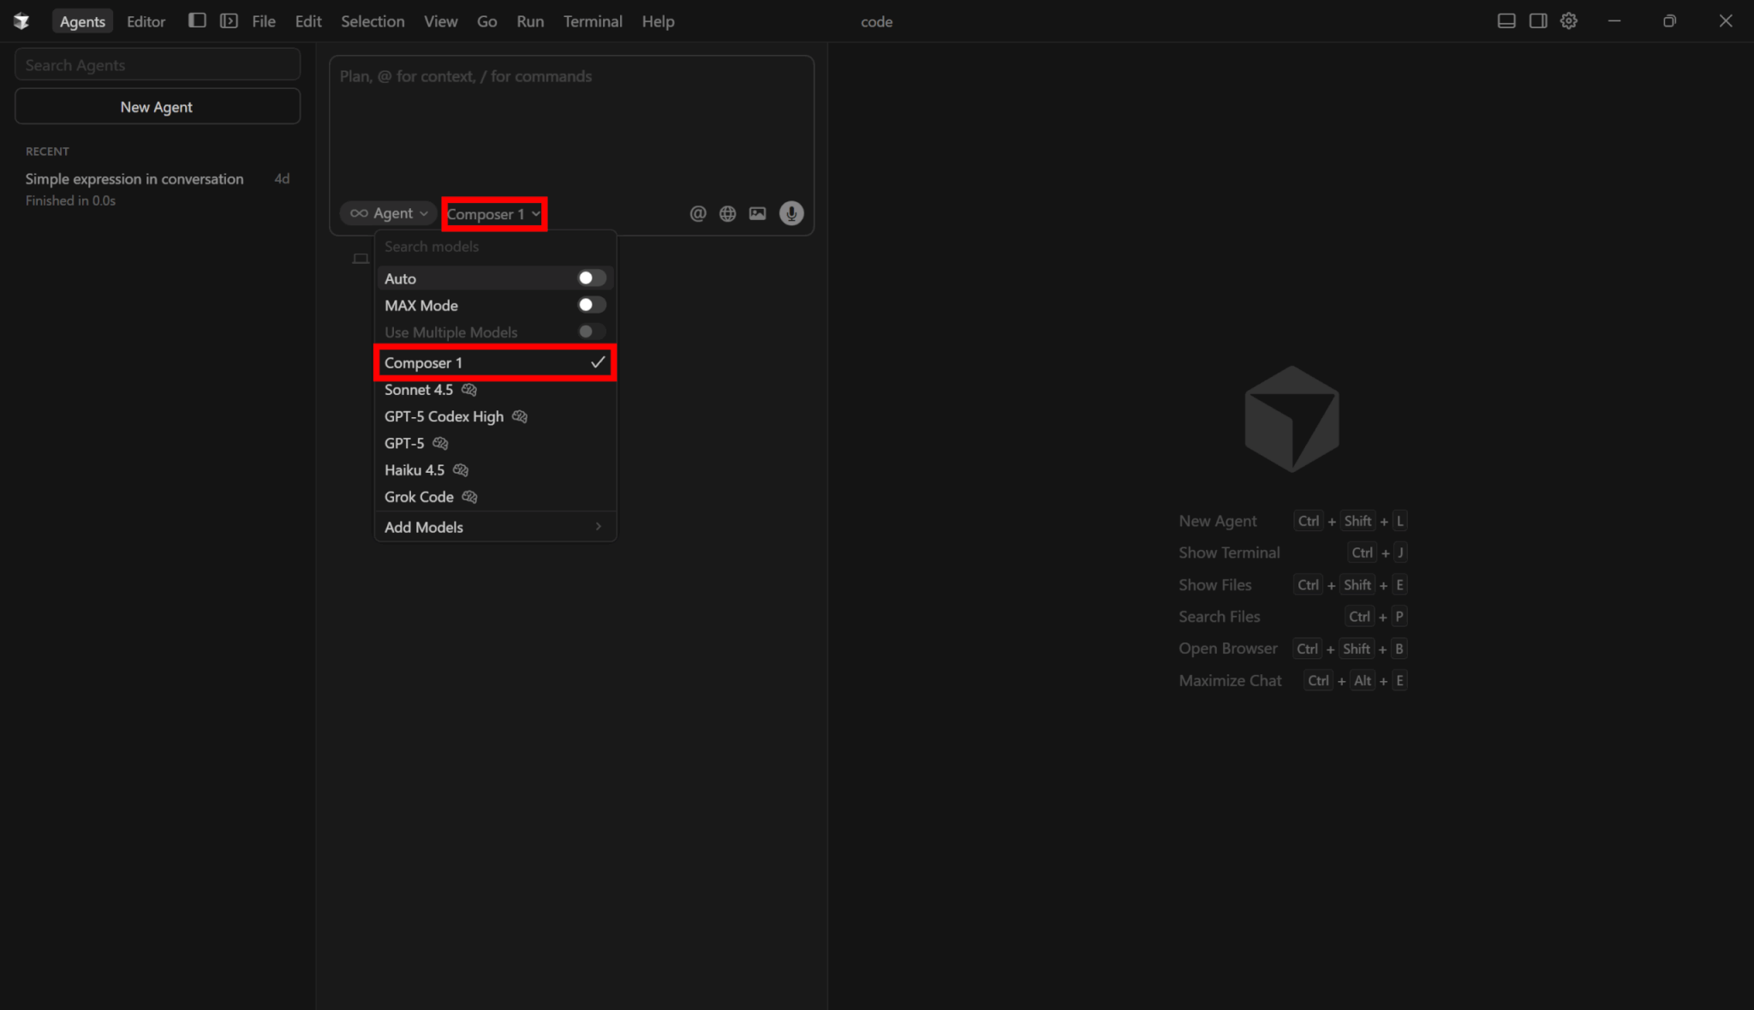Toggle Use Multiple Models switch
Screen dimensions: 1754x1010
(x=591, y=332)
